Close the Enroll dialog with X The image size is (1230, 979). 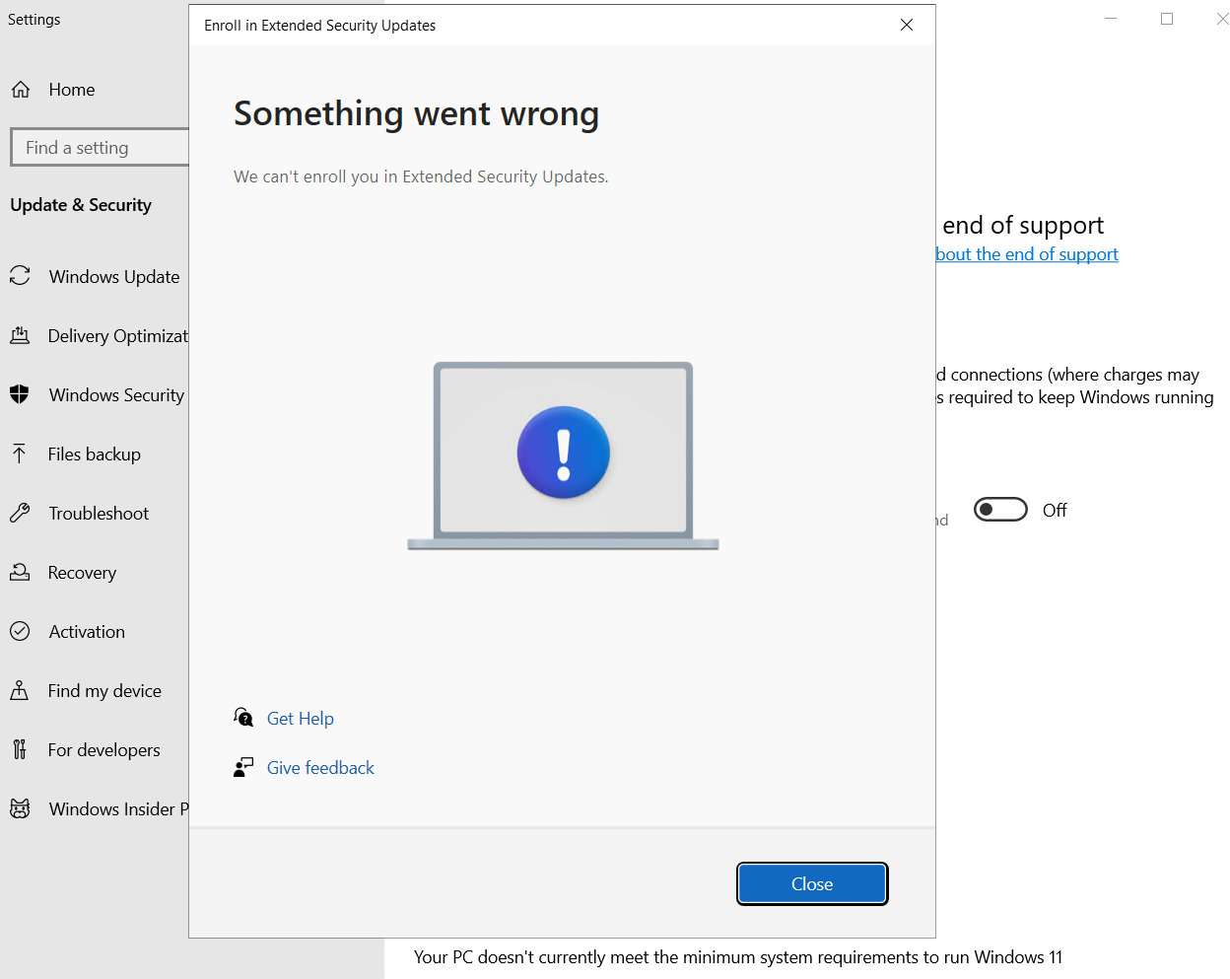(x=907, y=25)
